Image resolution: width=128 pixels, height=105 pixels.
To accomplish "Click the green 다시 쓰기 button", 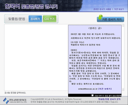I will click(x=50, y=19).
